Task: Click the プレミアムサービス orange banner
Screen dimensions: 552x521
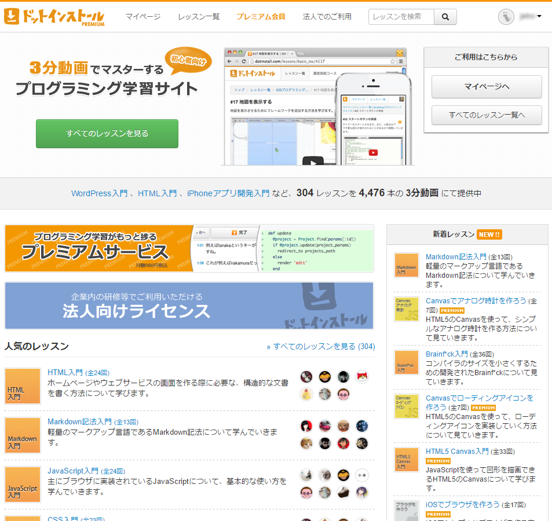Action: click(189, 248)
